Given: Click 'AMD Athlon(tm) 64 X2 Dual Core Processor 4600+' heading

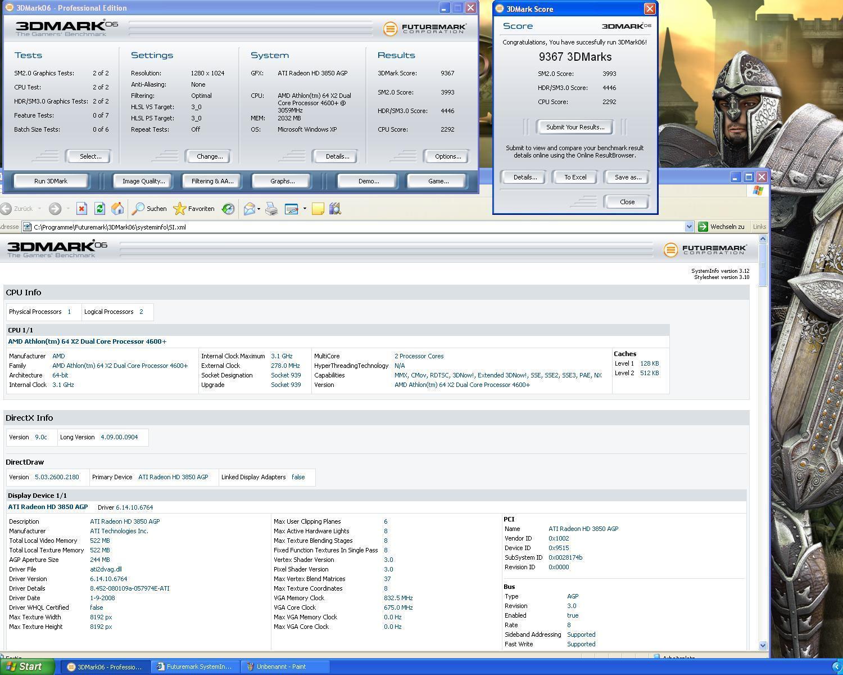Looking at the screenshot, I should click(x=87, y=341).
